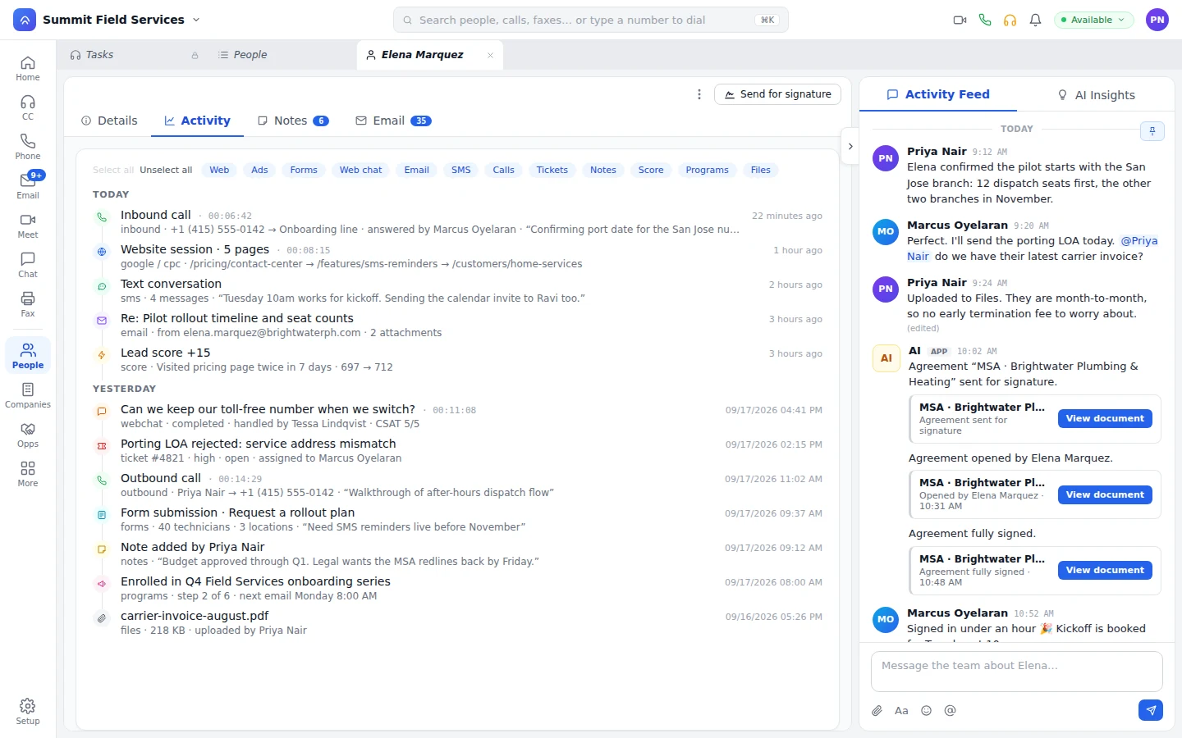1182x738 pixels.
Task: Switch to the Details tab
Action: (x=109, y=121)
